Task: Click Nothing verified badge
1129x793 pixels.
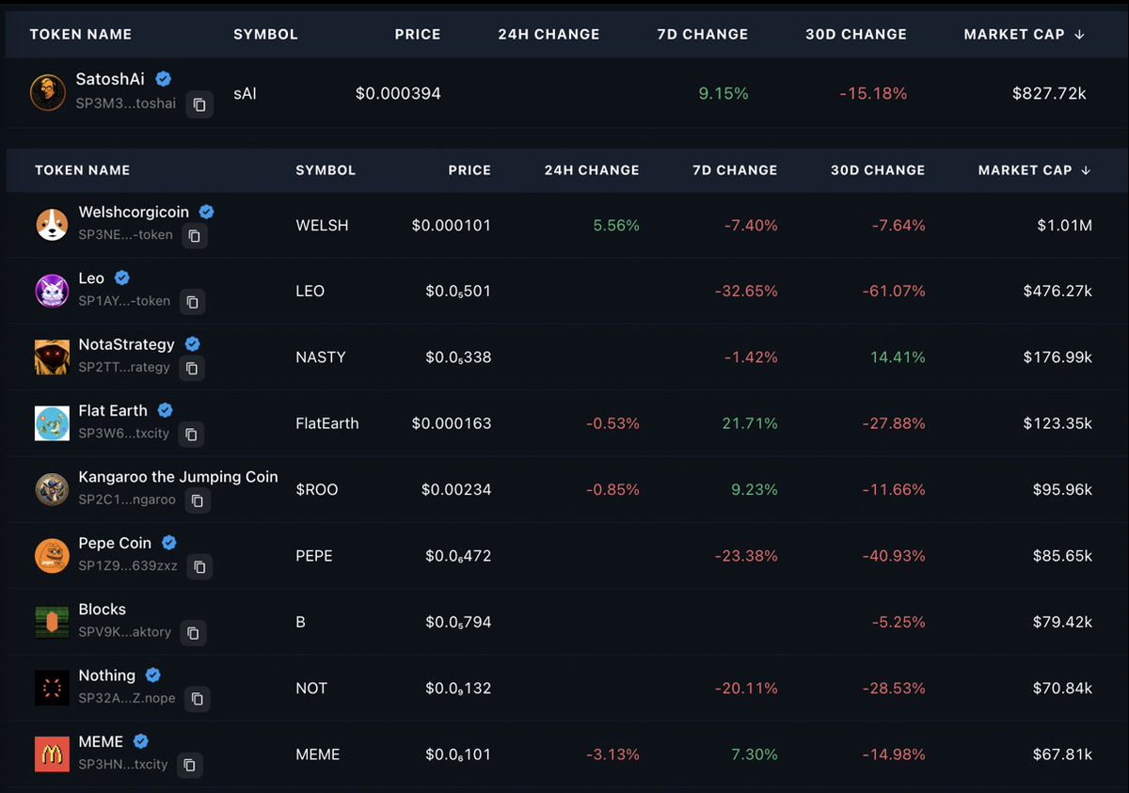Action: pyautogui.click(x=152, y=674)
